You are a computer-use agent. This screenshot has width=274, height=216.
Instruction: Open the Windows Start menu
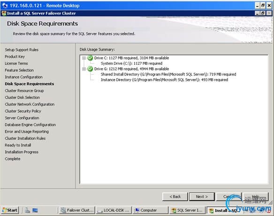[x=10, y=210]
